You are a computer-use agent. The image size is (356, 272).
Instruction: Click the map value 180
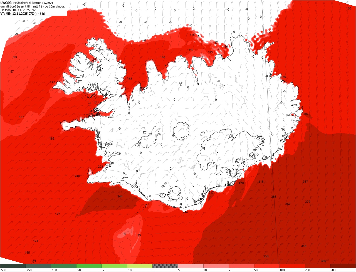[283, 77]
